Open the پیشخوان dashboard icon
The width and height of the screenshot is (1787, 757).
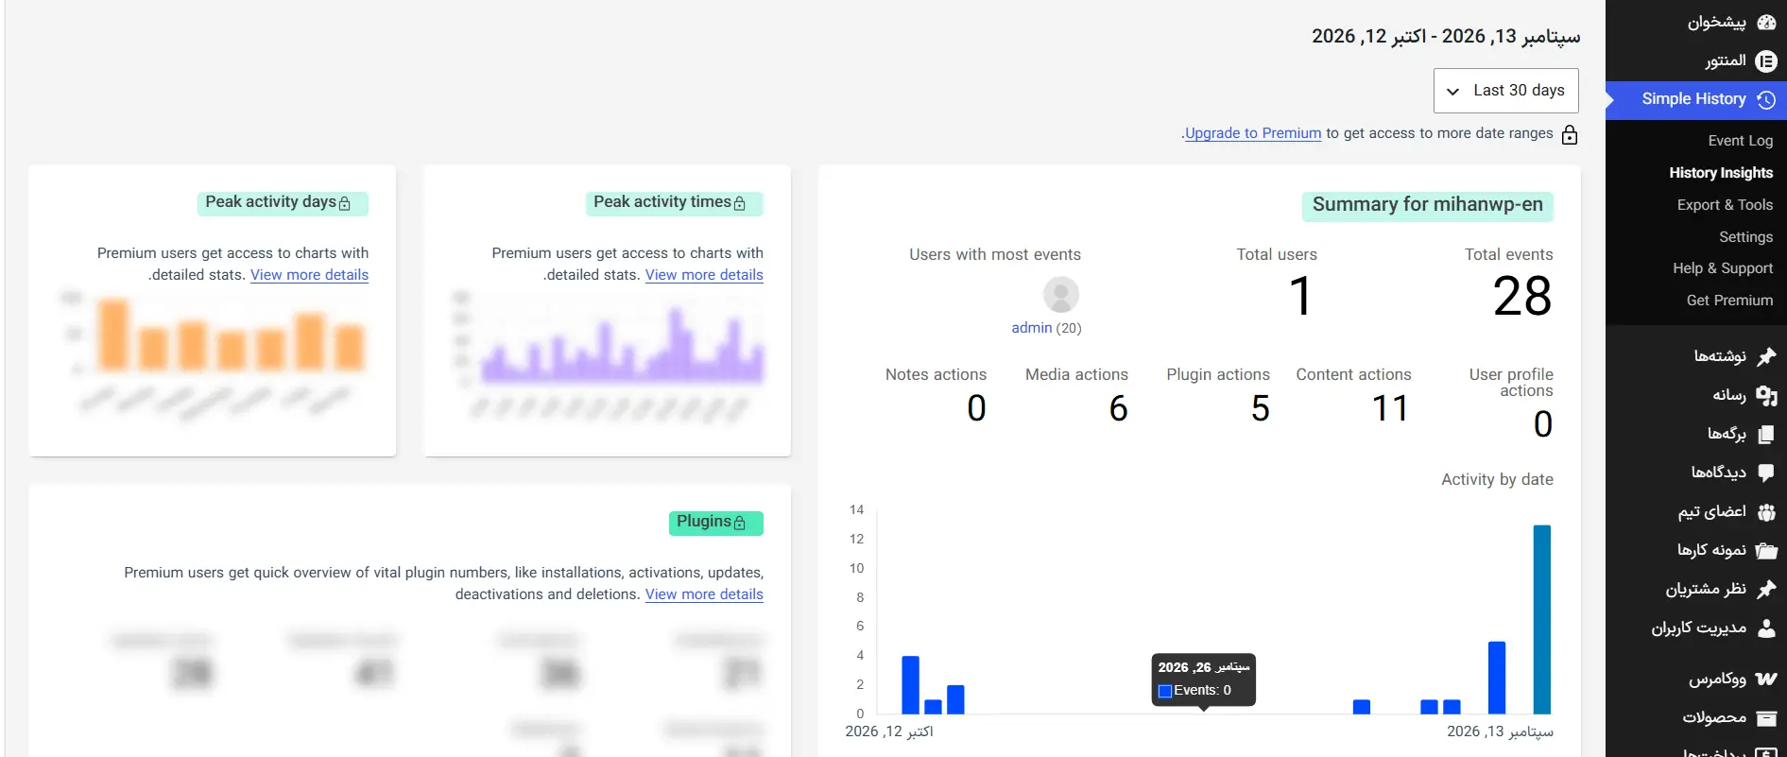pos(1765,22)
